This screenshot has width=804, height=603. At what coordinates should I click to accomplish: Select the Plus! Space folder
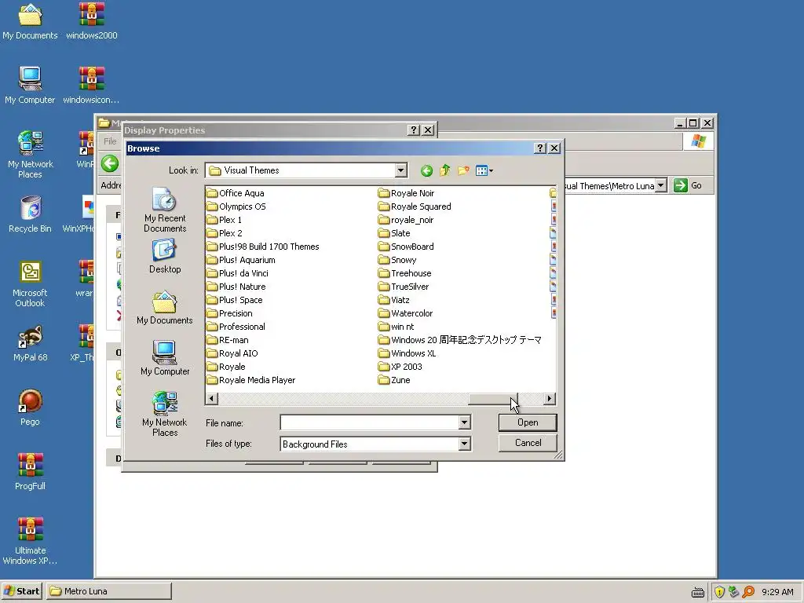234,300
